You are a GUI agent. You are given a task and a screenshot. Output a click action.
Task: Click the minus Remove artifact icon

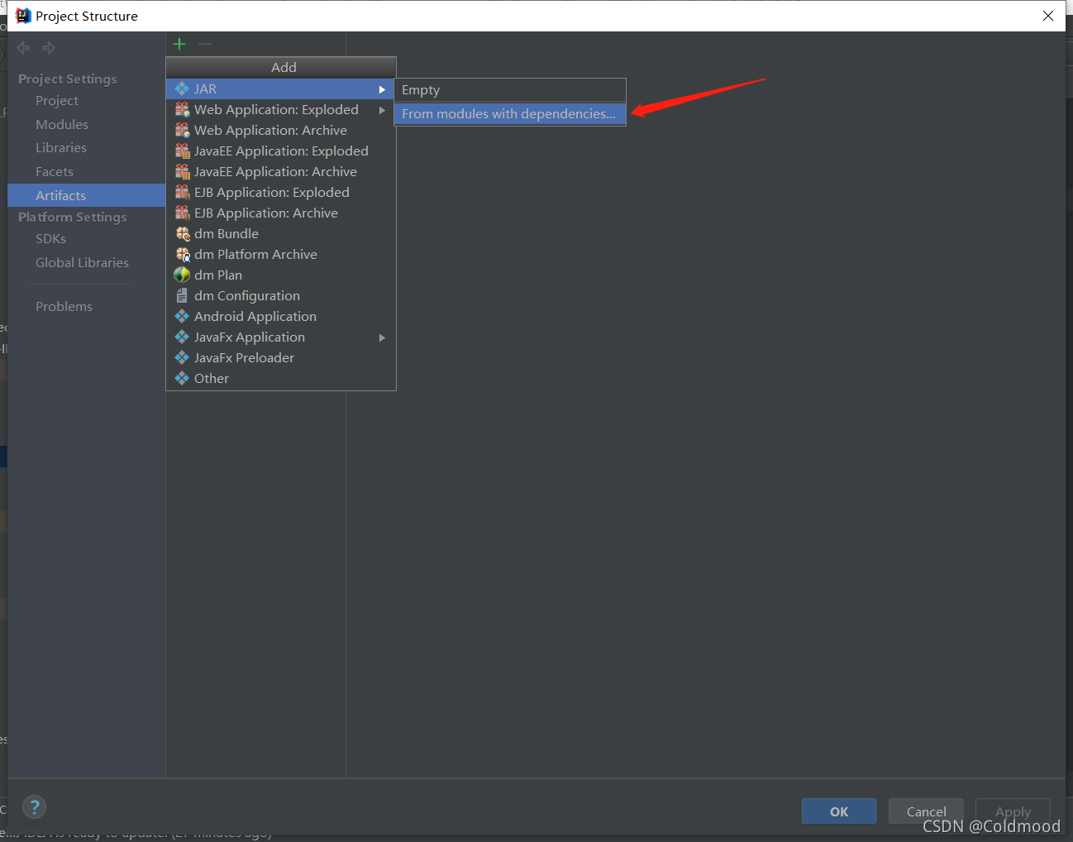205,44
